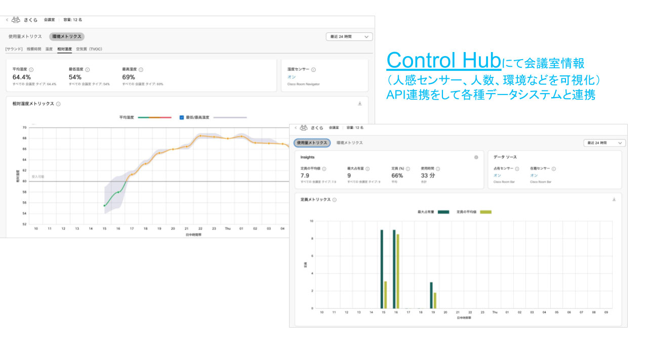648x364 pixels.
Task: Click the 最低/最高湿度 legend gray line
Action: [230, 117]
